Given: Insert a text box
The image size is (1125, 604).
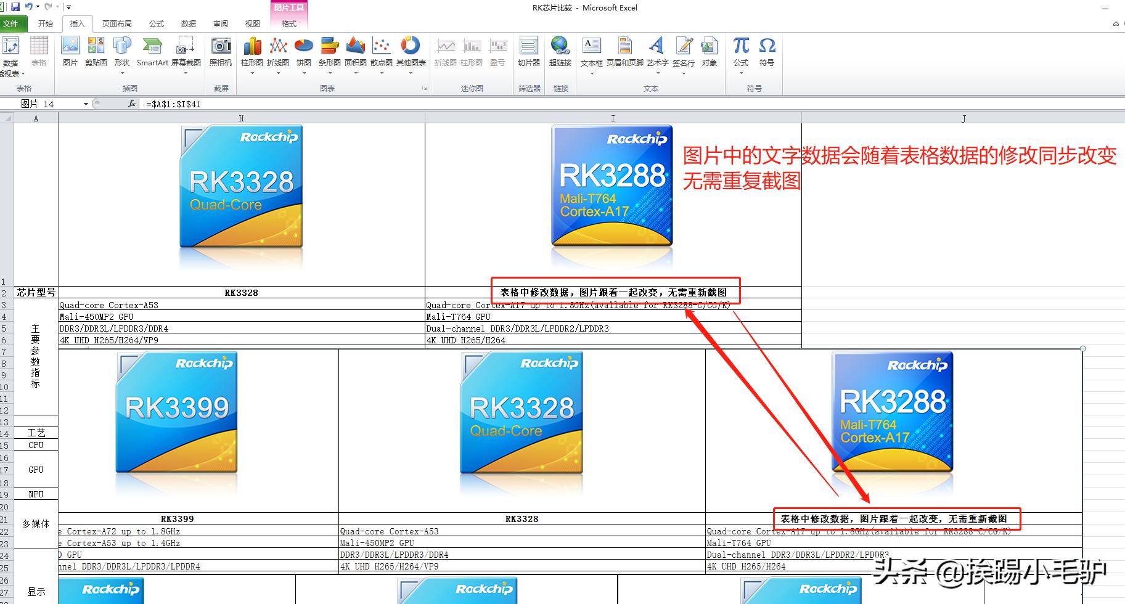Looking at the screenshot, I should pos(591,52).
